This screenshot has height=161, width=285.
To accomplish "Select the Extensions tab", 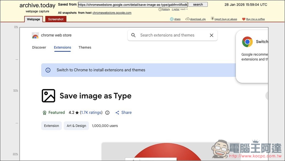I will (62, 48).
